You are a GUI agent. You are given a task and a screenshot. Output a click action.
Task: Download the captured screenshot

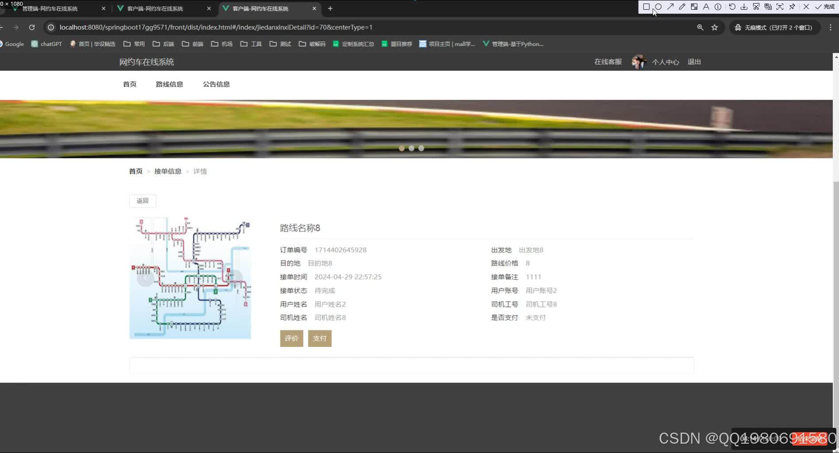[744, 7]
